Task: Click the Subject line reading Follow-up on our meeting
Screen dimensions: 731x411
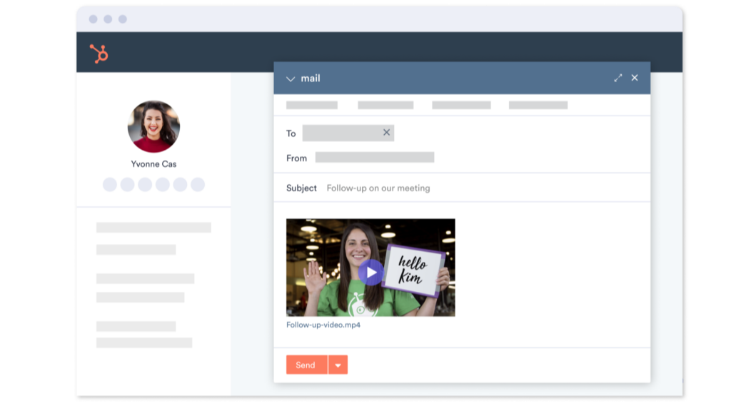Action: (378, 188)
